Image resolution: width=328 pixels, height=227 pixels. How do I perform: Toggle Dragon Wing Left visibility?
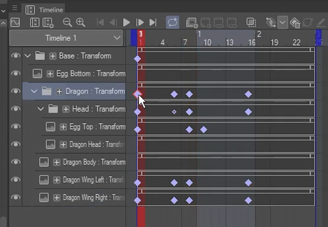click(x=16, y=180)
